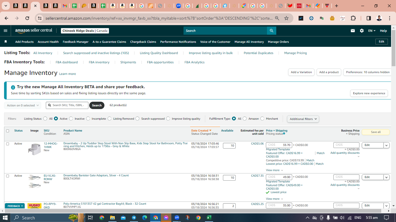
Task: Click the search magnifier button in header
Action: pyautogui.click(x=271, y=31)
